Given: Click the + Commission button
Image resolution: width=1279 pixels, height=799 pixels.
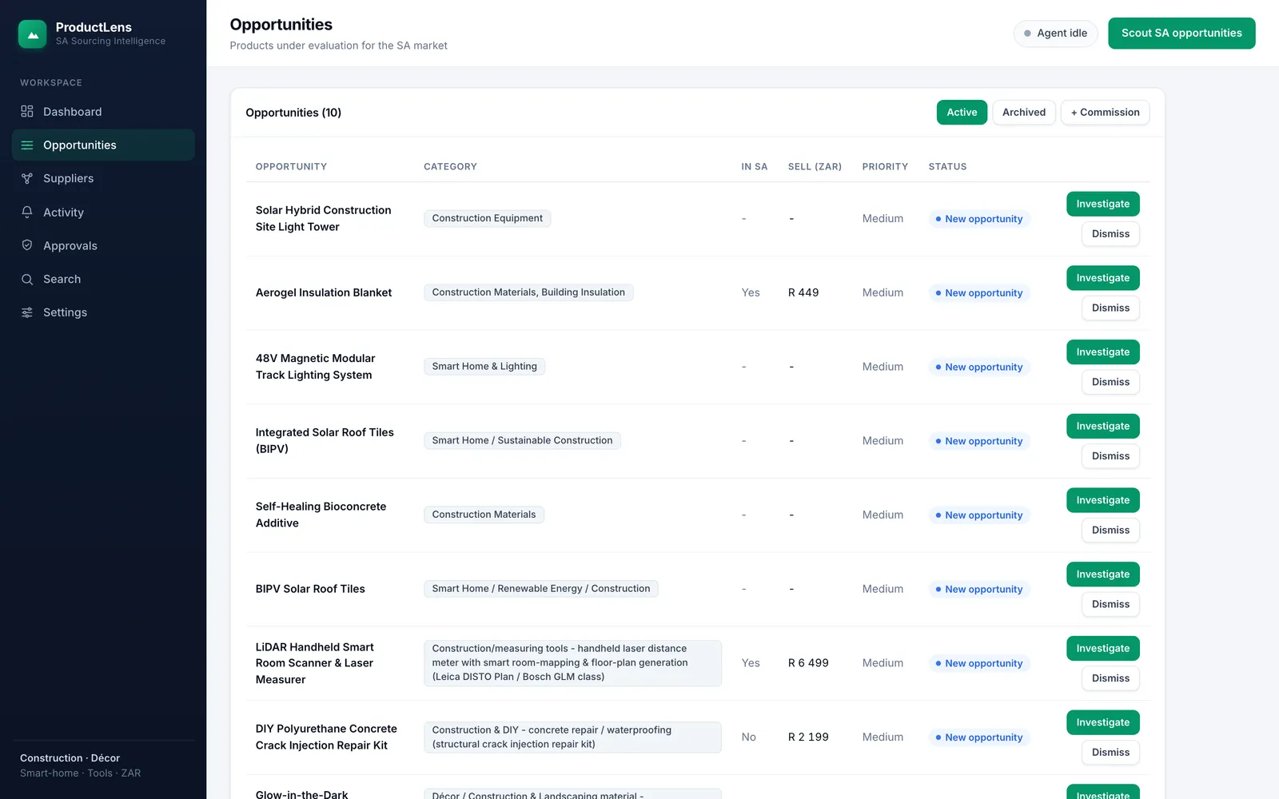Looking at the screenshot, I should [x=1105, y=112].
